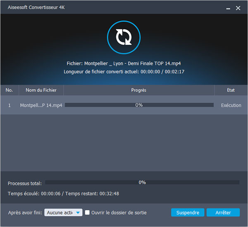Enable 'Ouvrir le dossier de sortie' checkbox
The image size is (248, 227).
point(87,213)
